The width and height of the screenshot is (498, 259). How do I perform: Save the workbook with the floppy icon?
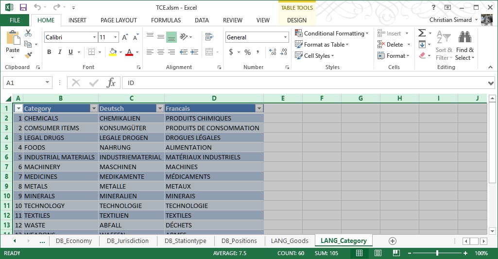23,7
